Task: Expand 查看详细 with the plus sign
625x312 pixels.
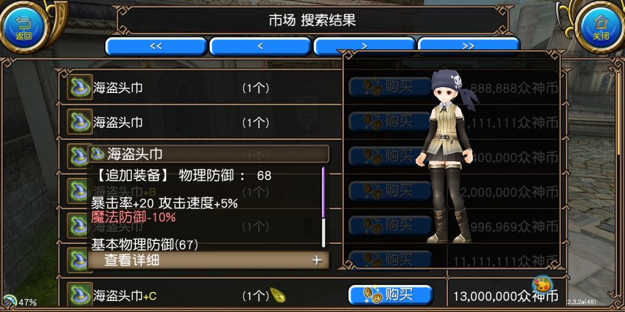Action: pyautogui.click(x=317, y=261)
